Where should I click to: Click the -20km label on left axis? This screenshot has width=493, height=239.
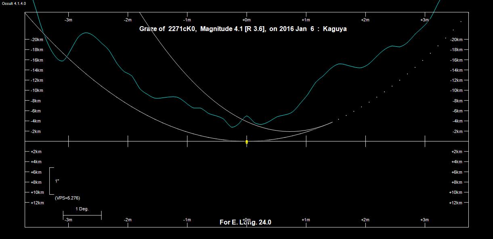coord(37,39)
